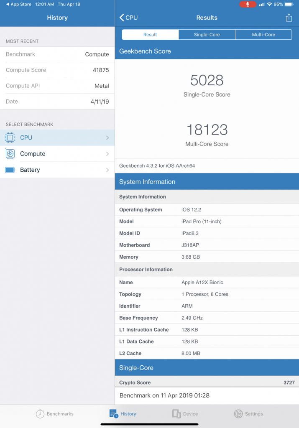Return to App Store via status bar link
The width and height of the screenshot is (299, 428).
coord(18,4)
